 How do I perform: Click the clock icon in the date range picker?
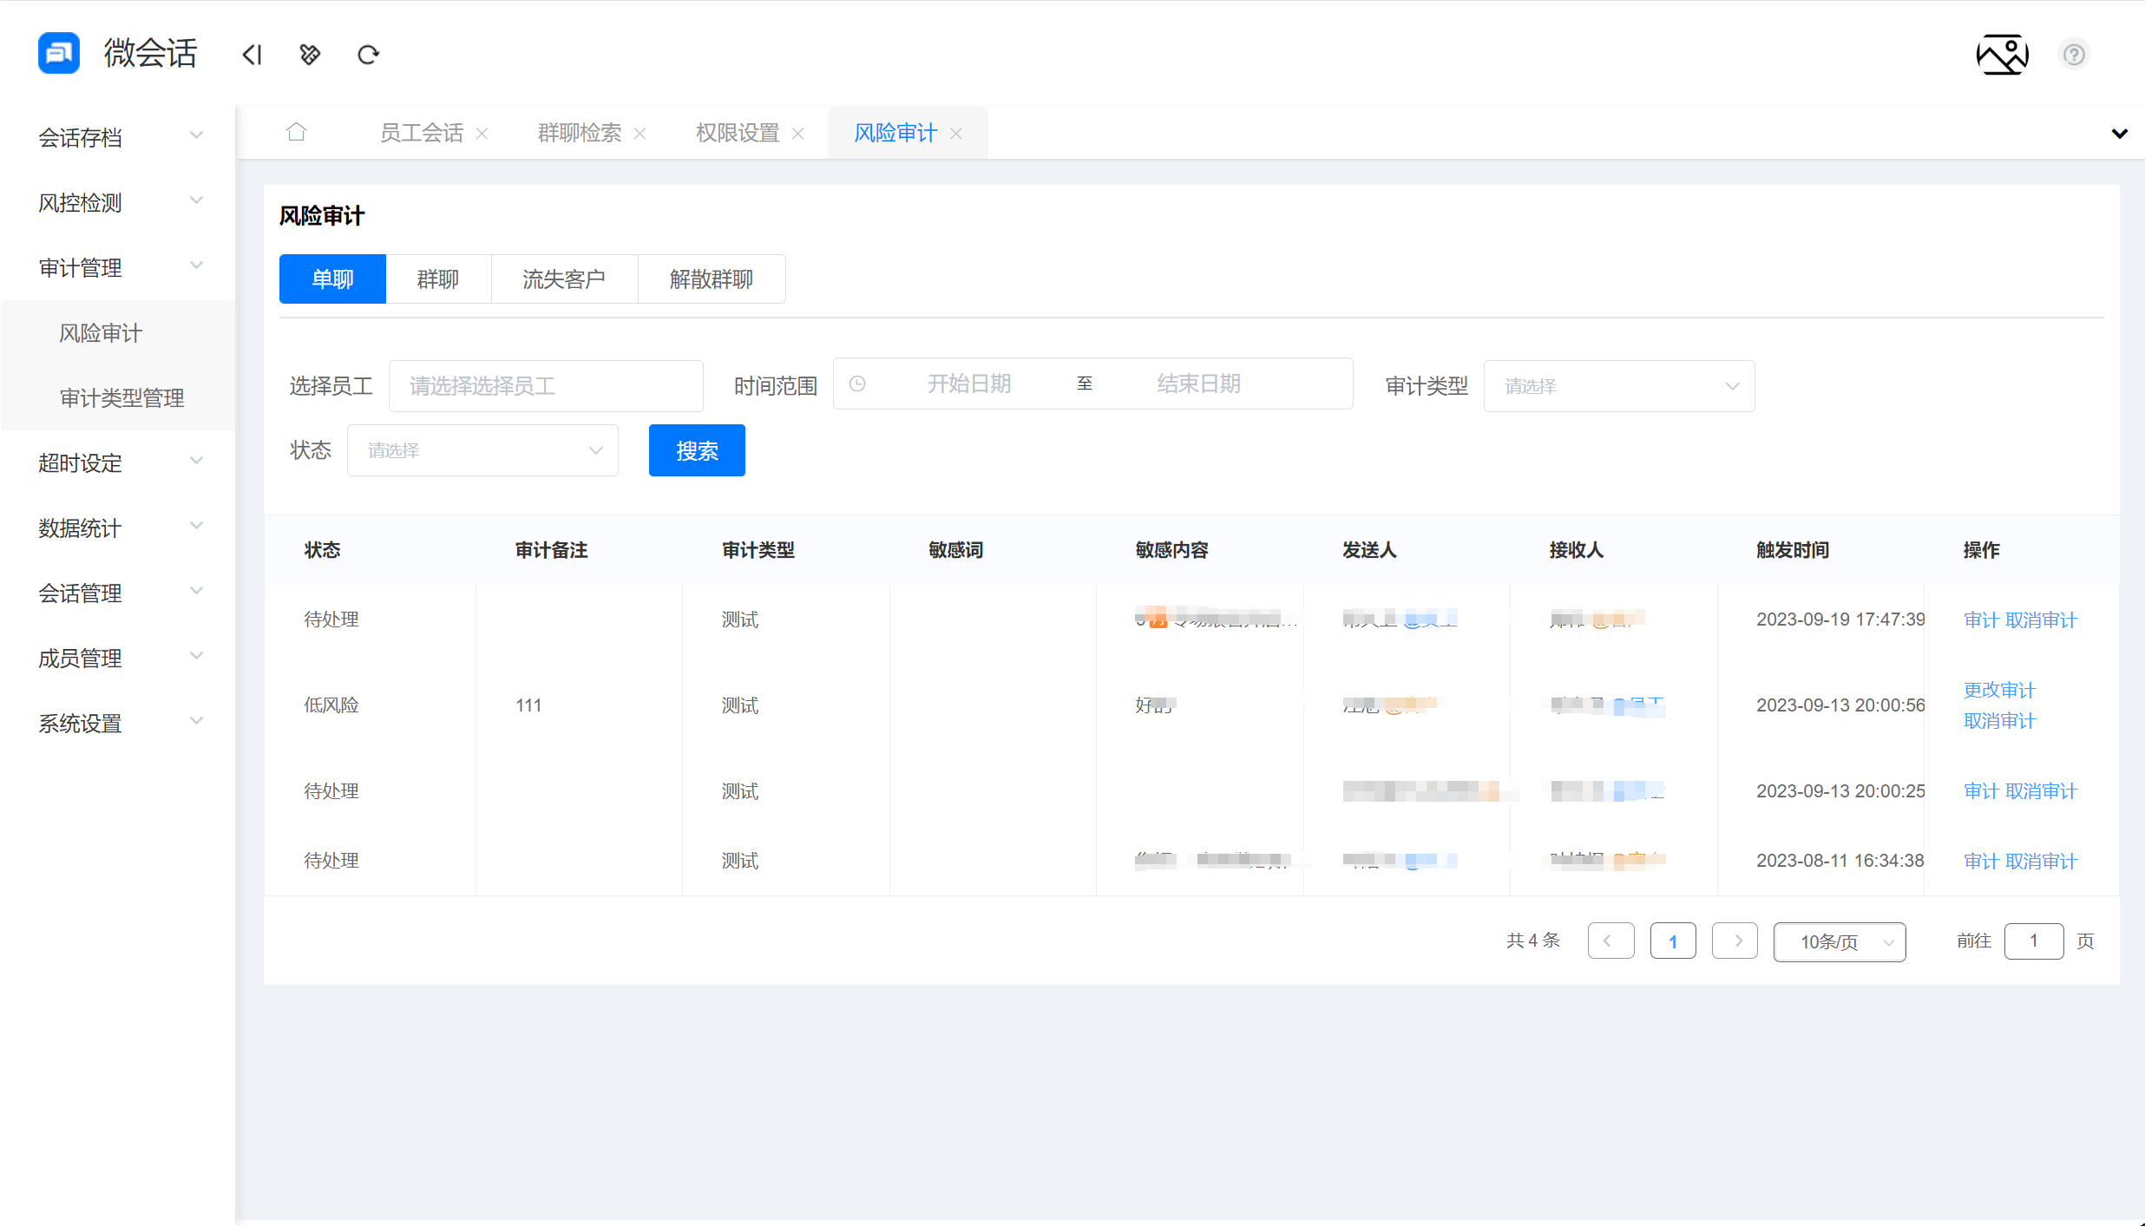click(x=858, y=383)
